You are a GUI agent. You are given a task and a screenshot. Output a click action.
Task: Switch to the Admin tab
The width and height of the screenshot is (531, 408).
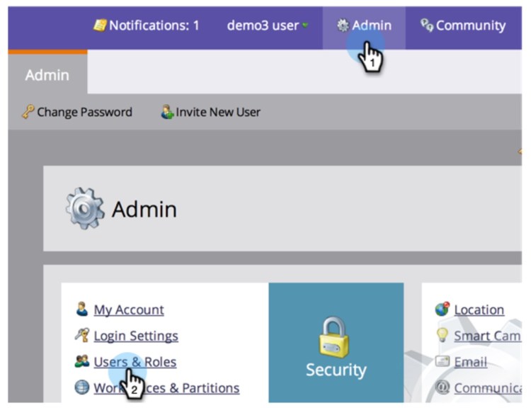[x=47, y=74]
